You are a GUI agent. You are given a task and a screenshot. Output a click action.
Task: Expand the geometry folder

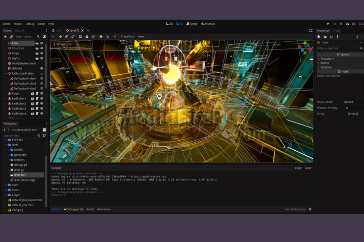(x=9, y=155)
